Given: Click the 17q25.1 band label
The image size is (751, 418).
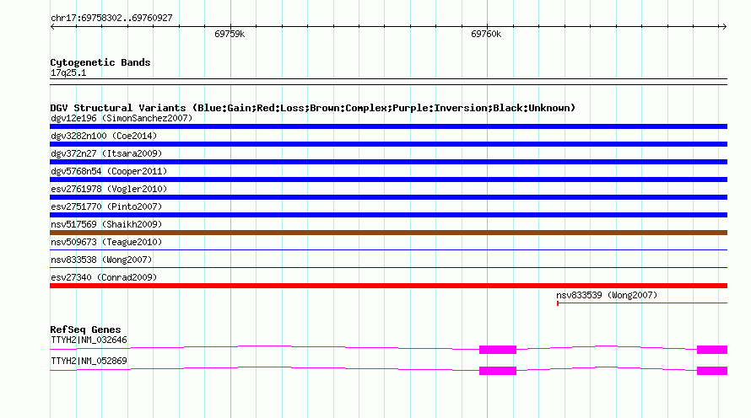Looking at the screenshot, I should 68,72.
